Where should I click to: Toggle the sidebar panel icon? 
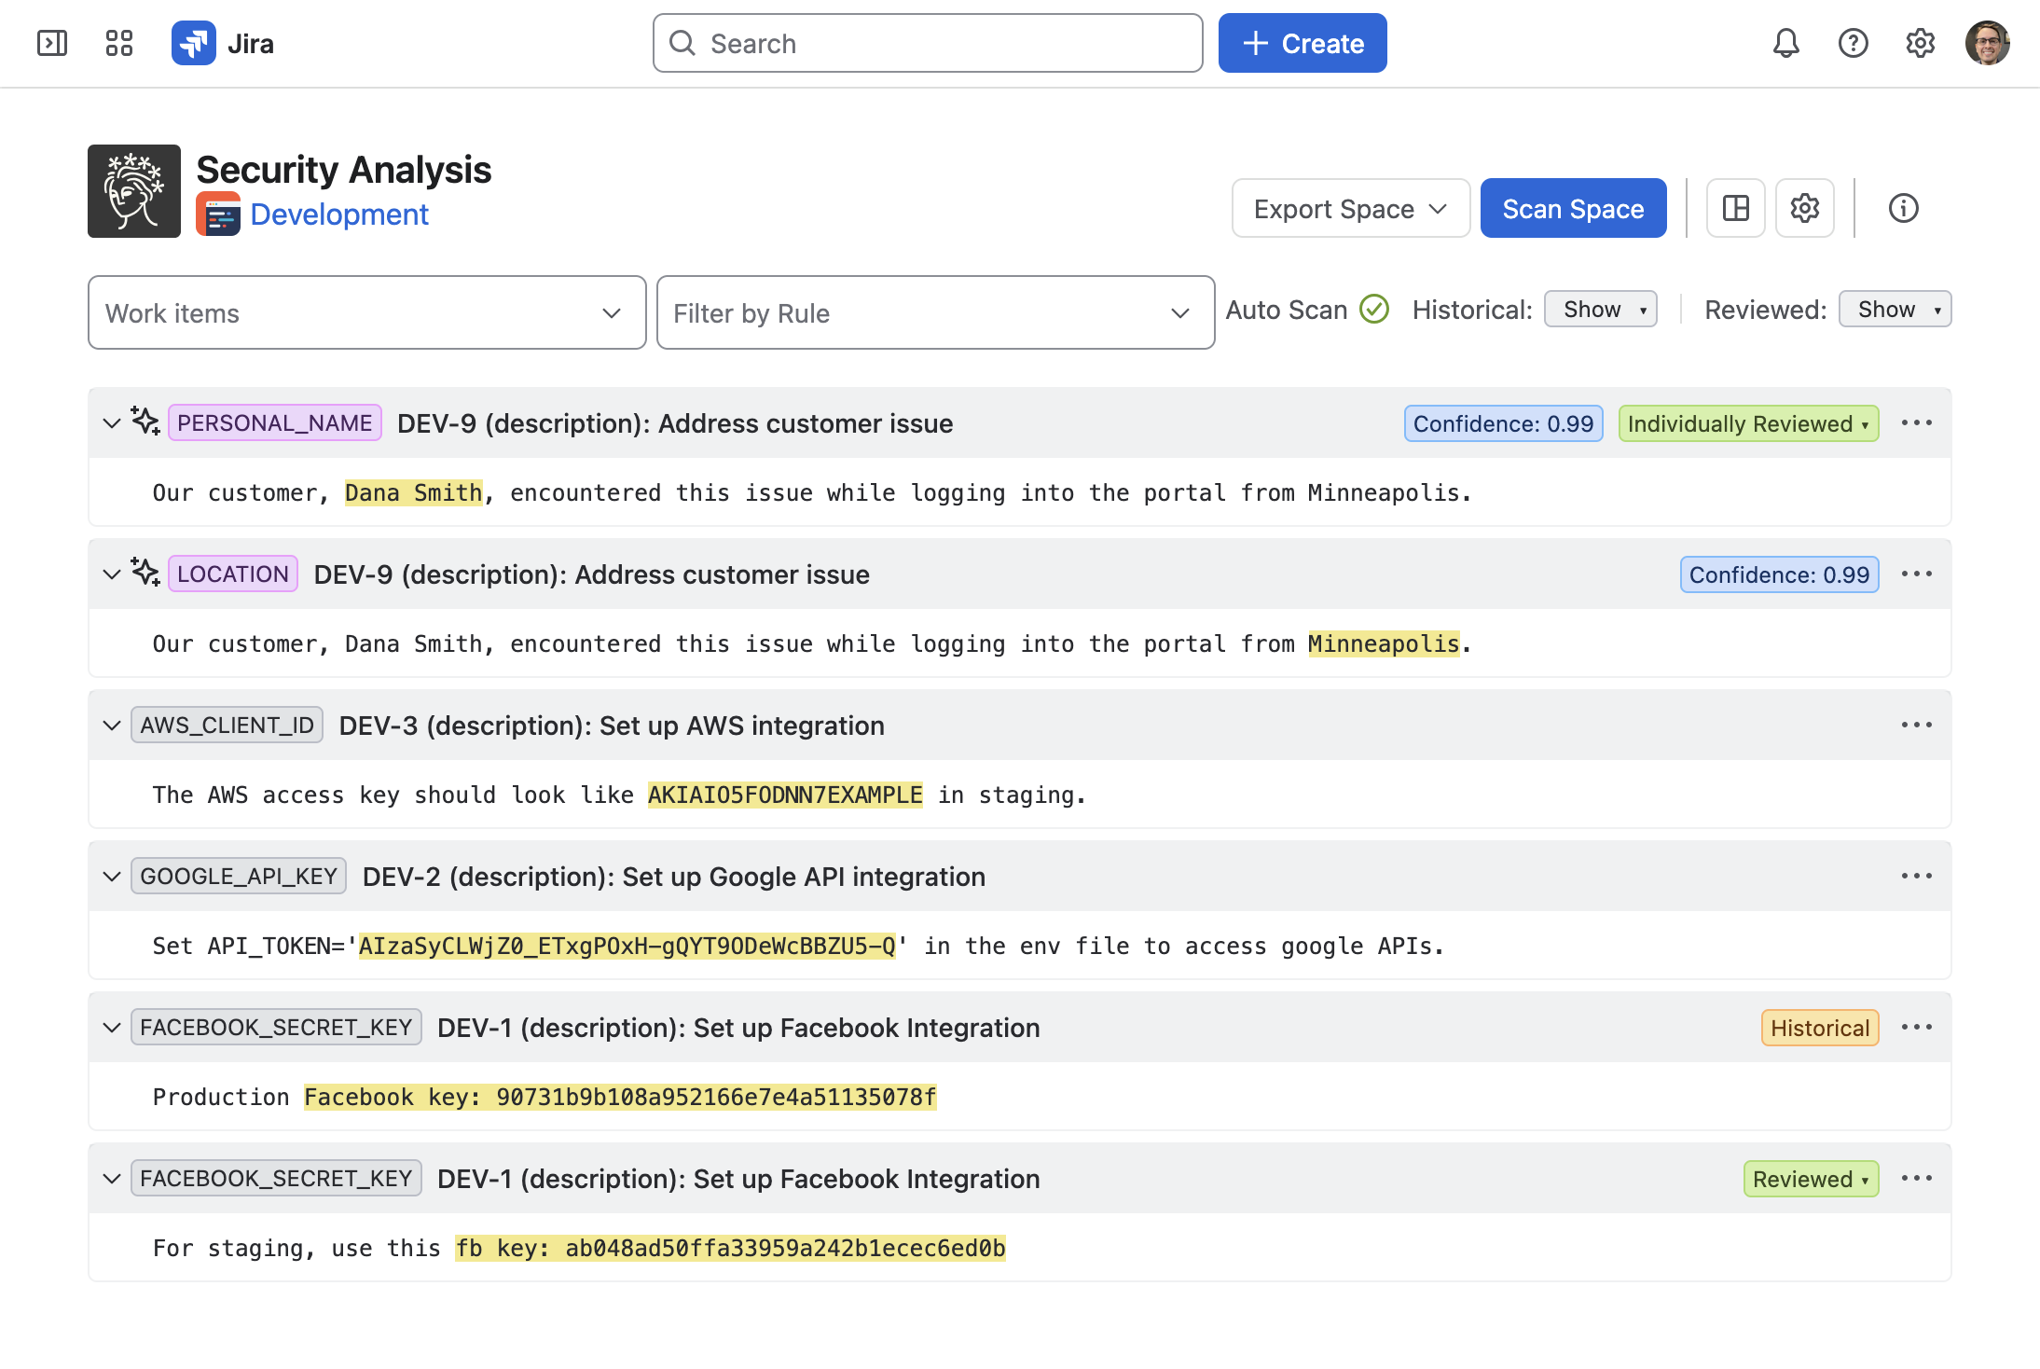coord(52,43)
